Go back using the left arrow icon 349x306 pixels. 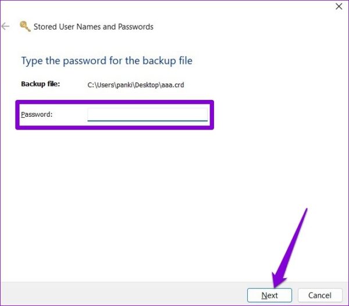5,27
